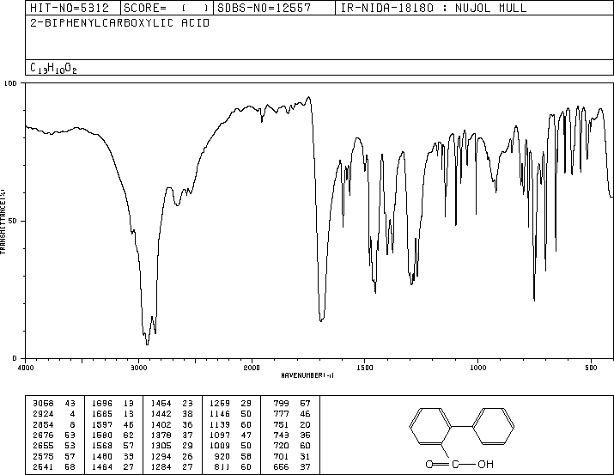Click peak table entry 1009
Screen dimensions: 614x475
coord(220,446)
